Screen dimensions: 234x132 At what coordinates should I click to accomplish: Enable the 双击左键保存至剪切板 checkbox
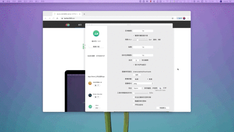(134, 97)
